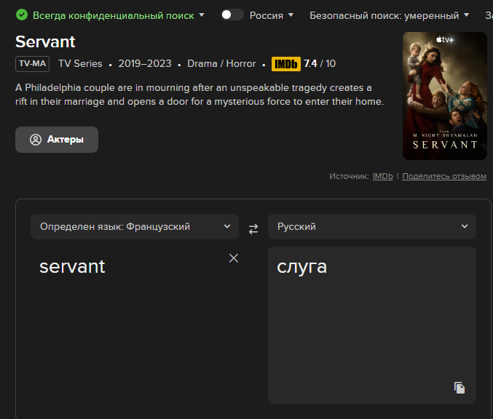493x419 pixels.
Task: Open the 'Всегда конфиденциальный поиск' dropdown
Action: [118, 15]
